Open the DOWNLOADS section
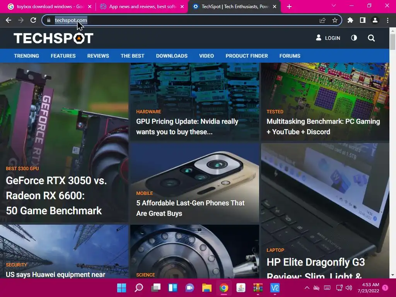The width and height of the screenshot is (396, 297). click(172, 56)
